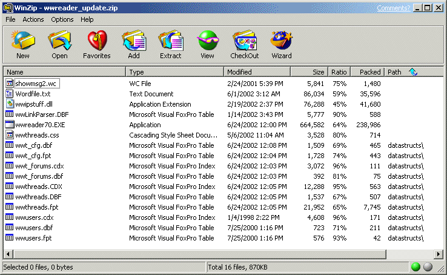Viewport: 447px width, 275px height.
Task: Click the file icon of wwreader70.EXE
Action: pos(10,125)
